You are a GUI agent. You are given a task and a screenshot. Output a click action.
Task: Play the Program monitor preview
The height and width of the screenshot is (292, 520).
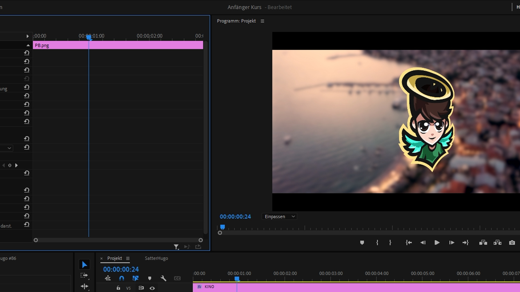437,243
